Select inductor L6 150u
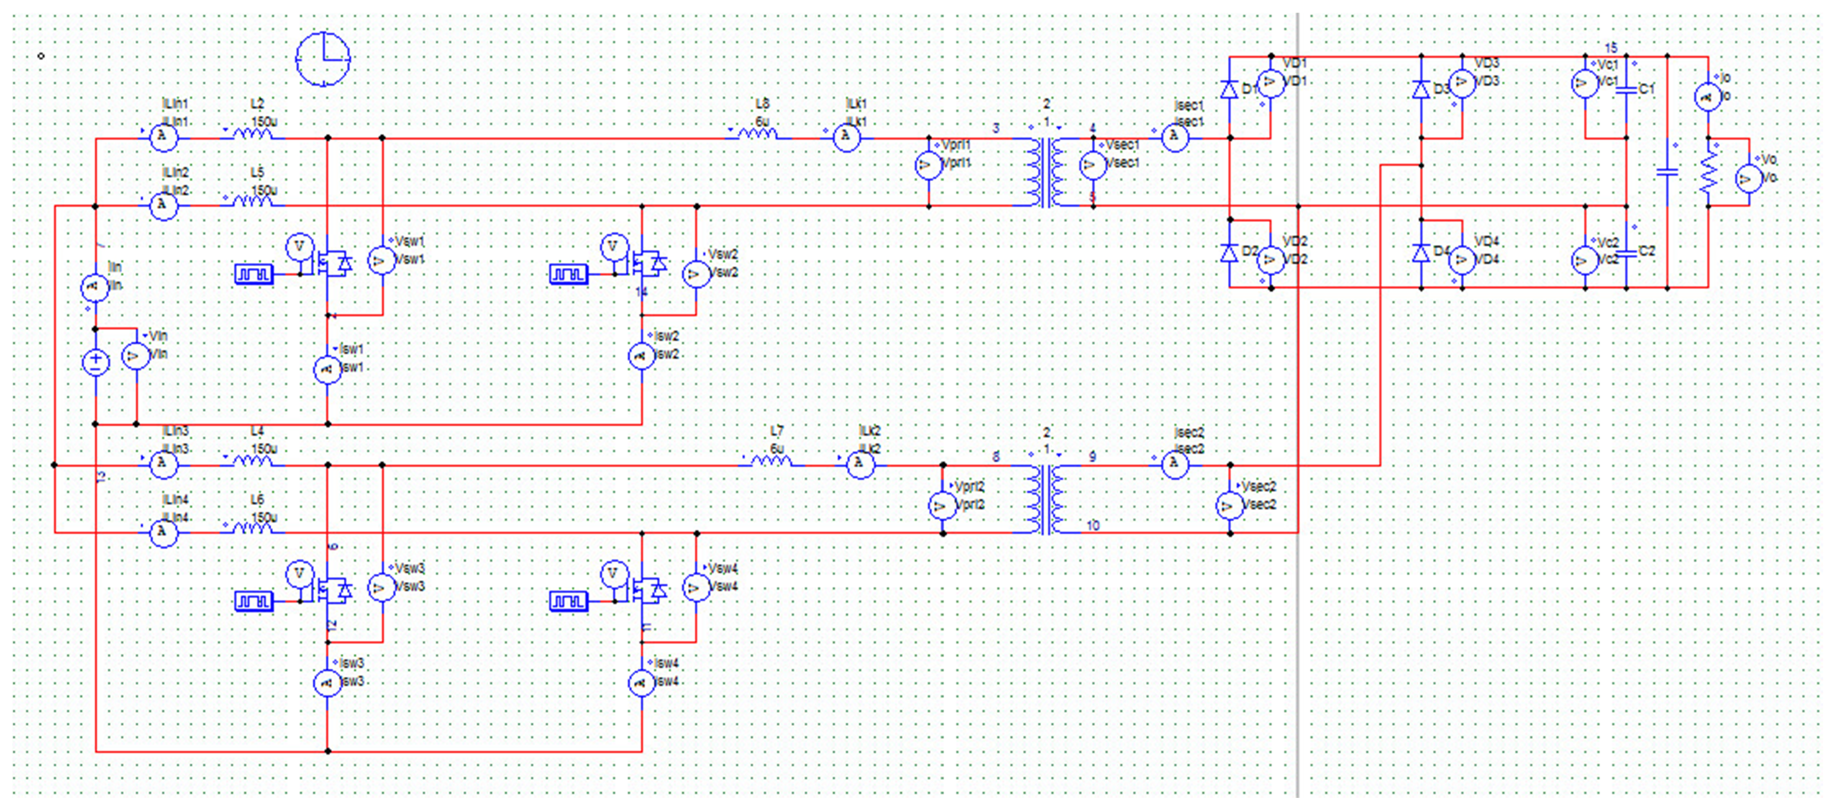1834x810 pixels. 253,528
